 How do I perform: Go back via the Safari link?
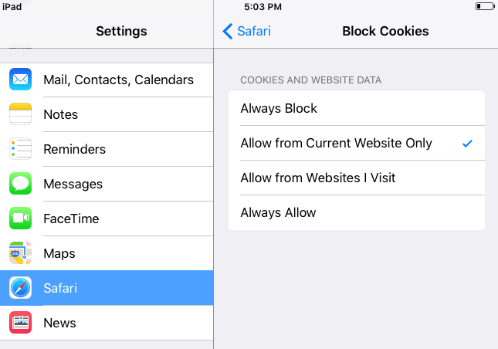pyautogui.click(x=254, y=31)
